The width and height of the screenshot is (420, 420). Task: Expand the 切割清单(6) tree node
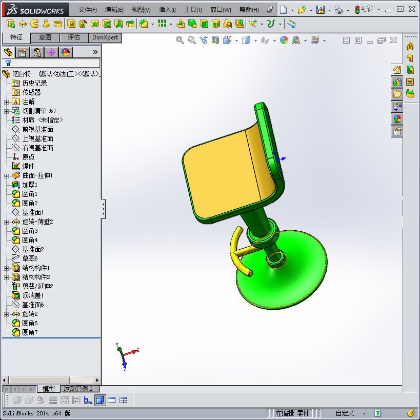pyautogui.click(x=7, y=111)
